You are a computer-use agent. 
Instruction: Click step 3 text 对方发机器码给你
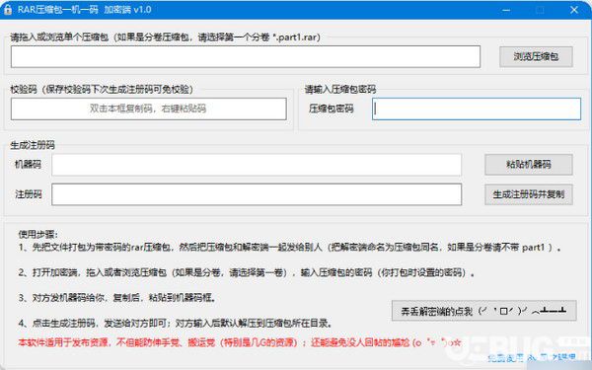pos(117,298)
